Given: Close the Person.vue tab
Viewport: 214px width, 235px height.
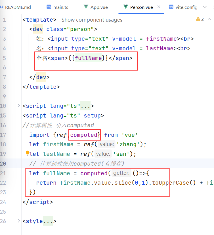Looking at the screenshot, I should click(159, 7).
